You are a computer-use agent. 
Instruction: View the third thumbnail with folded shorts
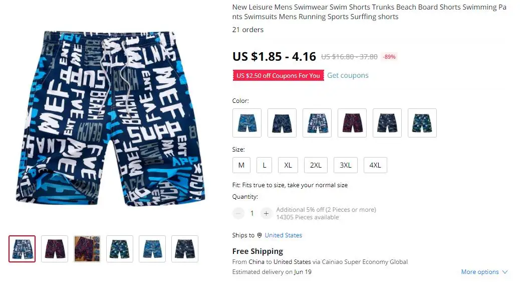[x=87, y=249]
